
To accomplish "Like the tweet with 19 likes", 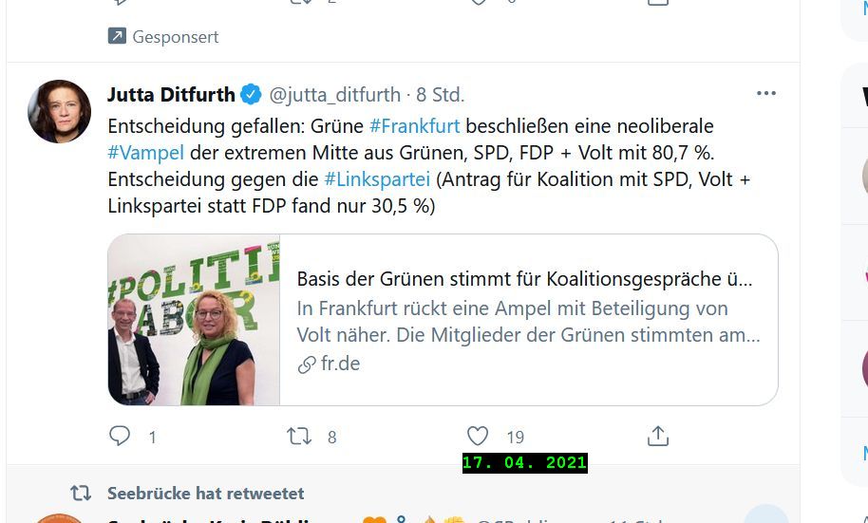I will click(x=478, y=436).
